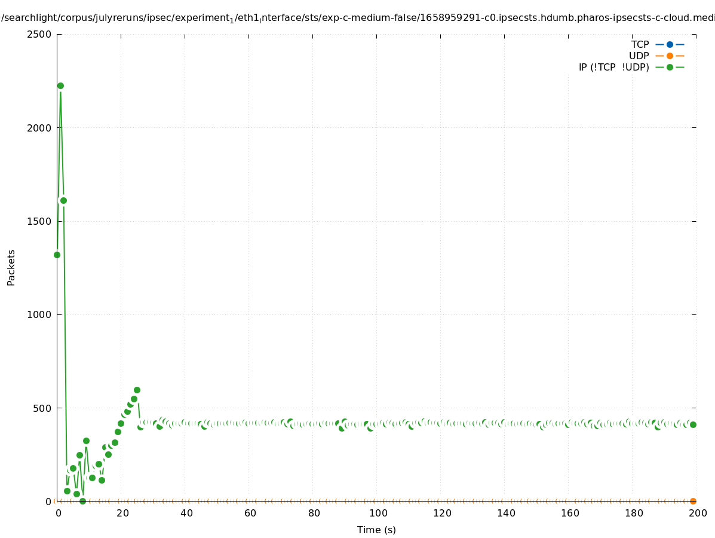
Task: Click the green data point near 1600 packets
Action: coord(63,200)
